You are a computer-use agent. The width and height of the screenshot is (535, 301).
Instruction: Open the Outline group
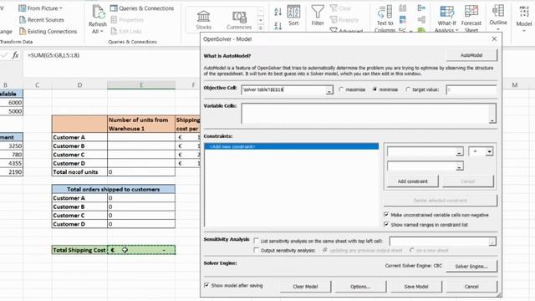498,17
